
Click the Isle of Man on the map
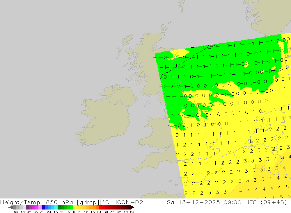point(147,103)
